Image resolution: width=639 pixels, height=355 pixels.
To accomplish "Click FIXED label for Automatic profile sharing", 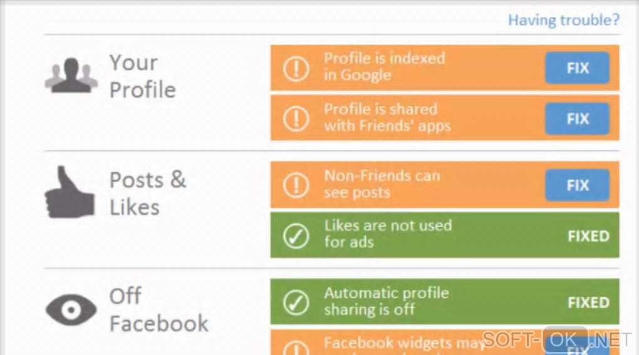I will [x=588, y=302].
